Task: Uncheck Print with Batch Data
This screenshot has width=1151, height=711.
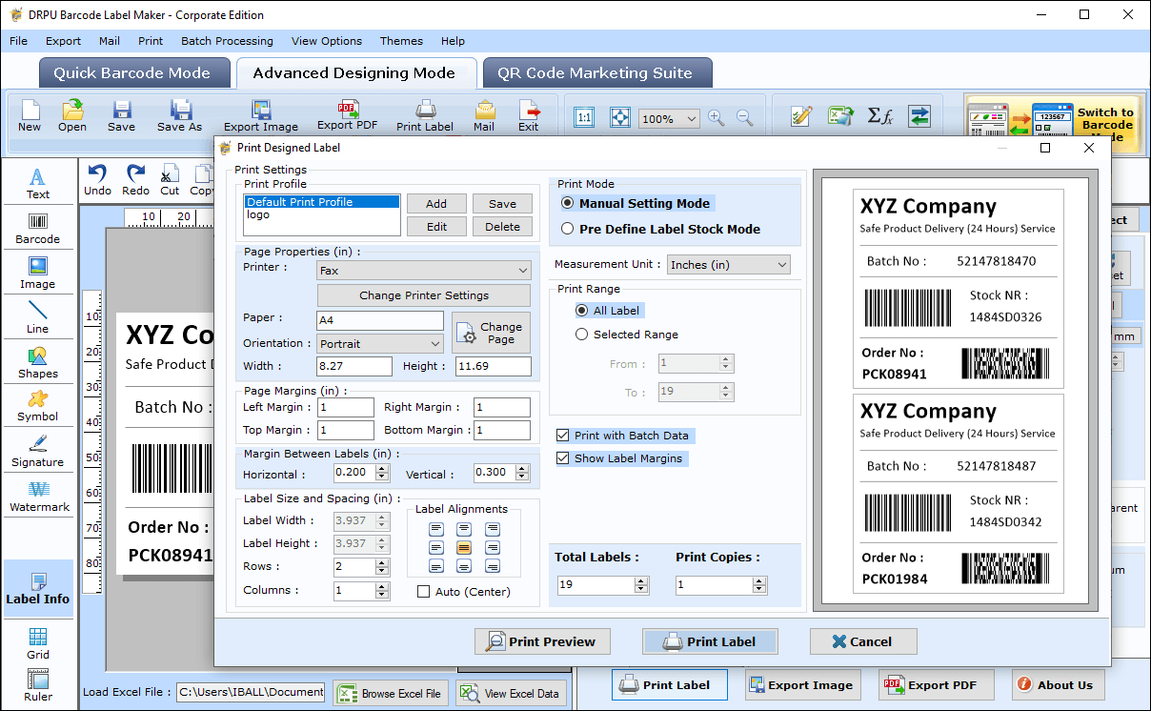Action: [x=563, y=436]
